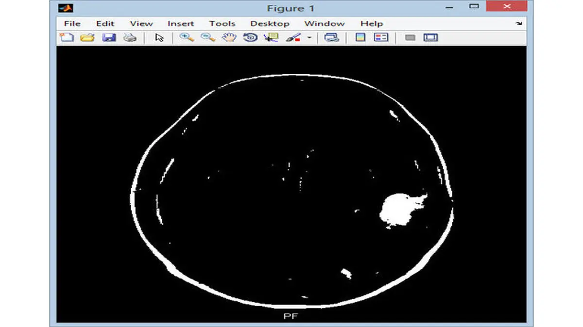Insert a colorbar using the toolbar icon
Viewport: 583px width, 327px height.
[360, 37]
